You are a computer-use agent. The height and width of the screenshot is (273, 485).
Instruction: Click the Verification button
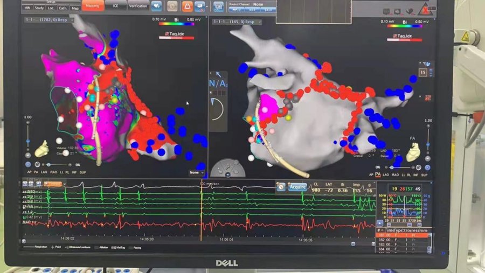(138, 6)
